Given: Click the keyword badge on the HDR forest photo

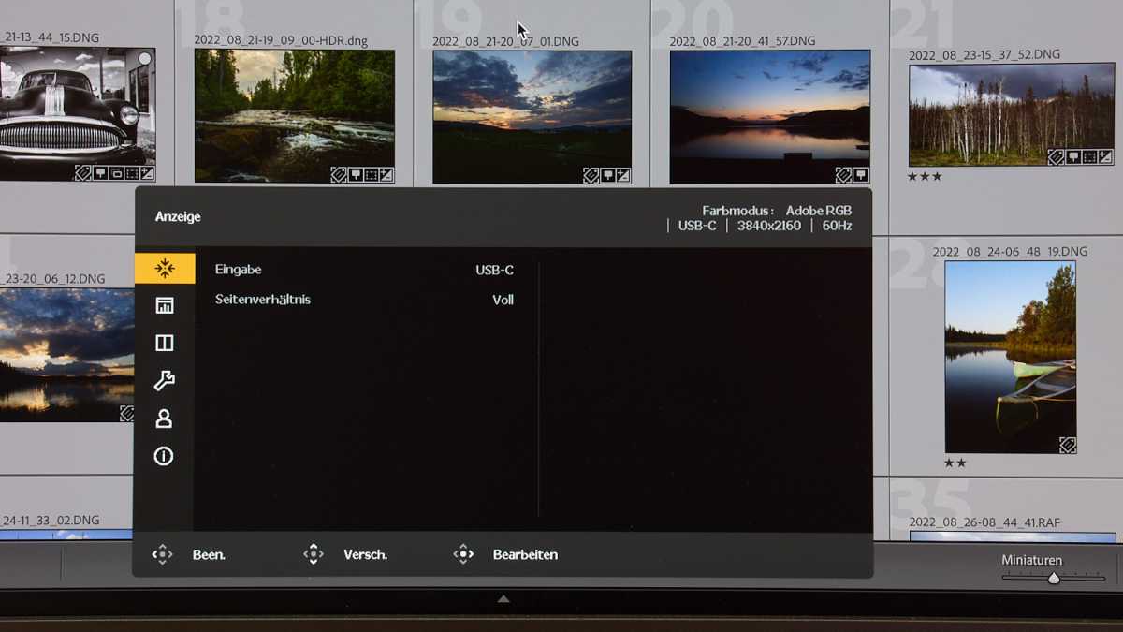Looking at the screenshot, I should [x=338, y=174].
